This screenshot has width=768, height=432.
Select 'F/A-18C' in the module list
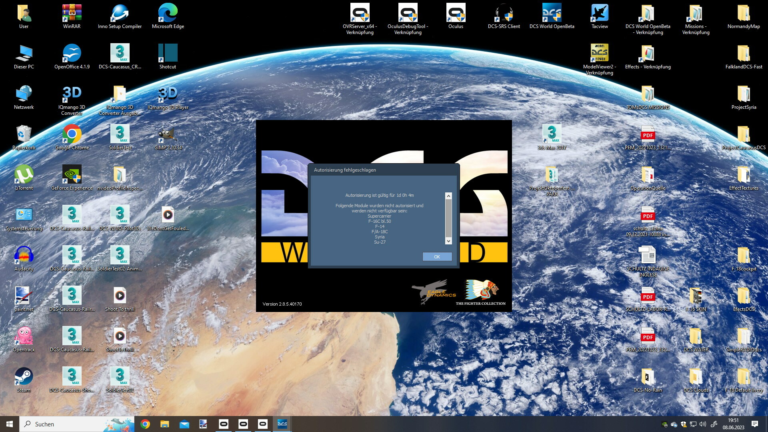[380, 232]
